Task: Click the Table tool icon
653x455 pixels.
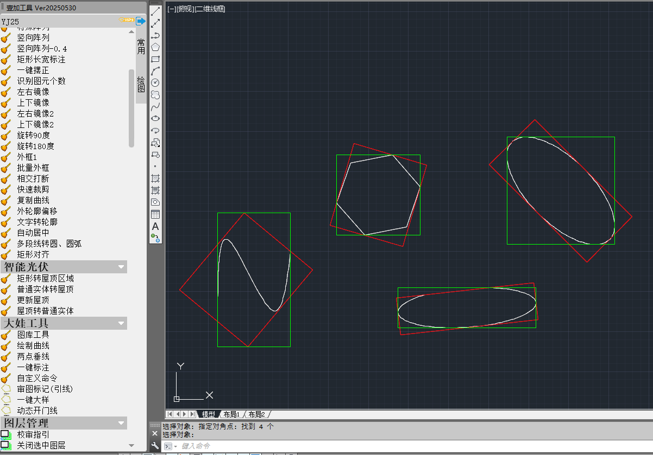Action: coord(155,214)
